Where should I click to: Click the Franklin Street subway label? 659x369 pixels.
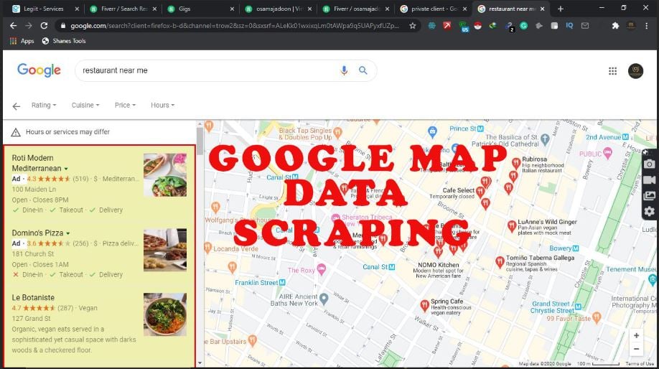(260, 282)
